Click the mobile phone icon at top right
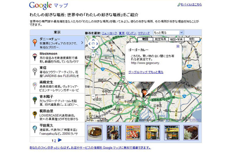234x153 pixels. [x=179, y=5]
